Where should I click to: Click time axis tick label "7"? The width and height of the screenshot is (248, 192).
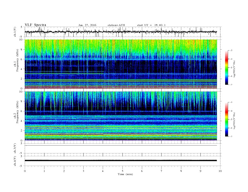tap(161, 171)
